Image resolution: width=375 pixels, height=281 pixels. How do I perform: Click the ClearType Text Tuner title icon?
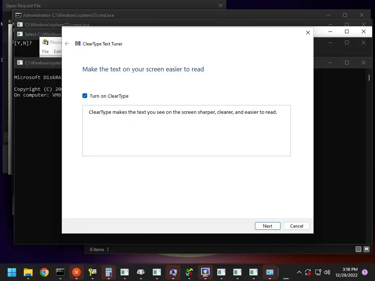click(78, 44)
